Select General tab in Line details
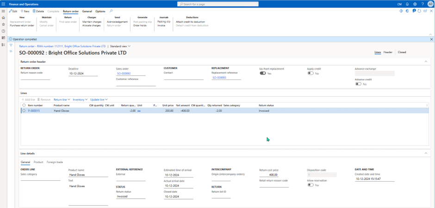435x208 pixels. tap(25, 162)
